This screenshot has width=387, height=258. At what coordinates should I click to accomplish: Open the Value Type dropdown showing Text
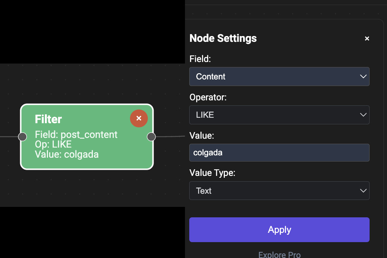279,191
